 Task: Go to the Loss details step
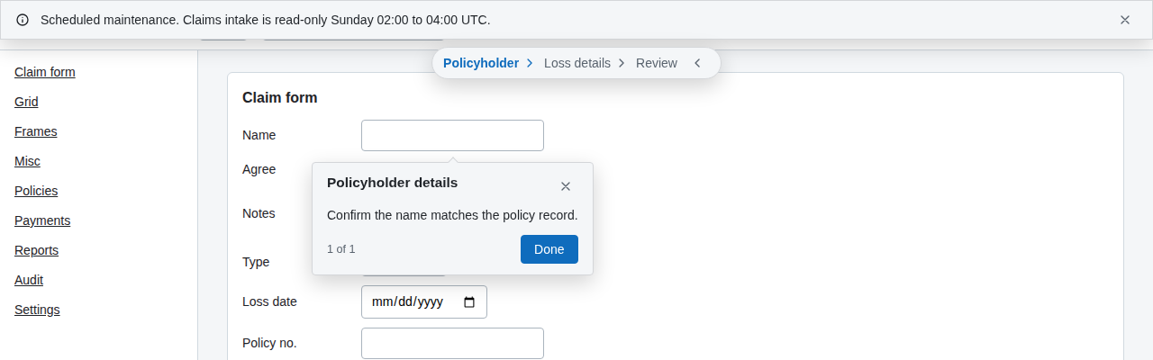(577, 63)
